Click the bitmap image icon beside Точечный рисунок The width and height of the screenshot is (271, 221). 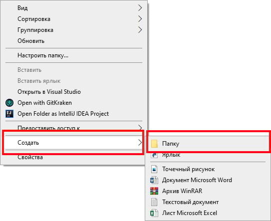[154, 169]
